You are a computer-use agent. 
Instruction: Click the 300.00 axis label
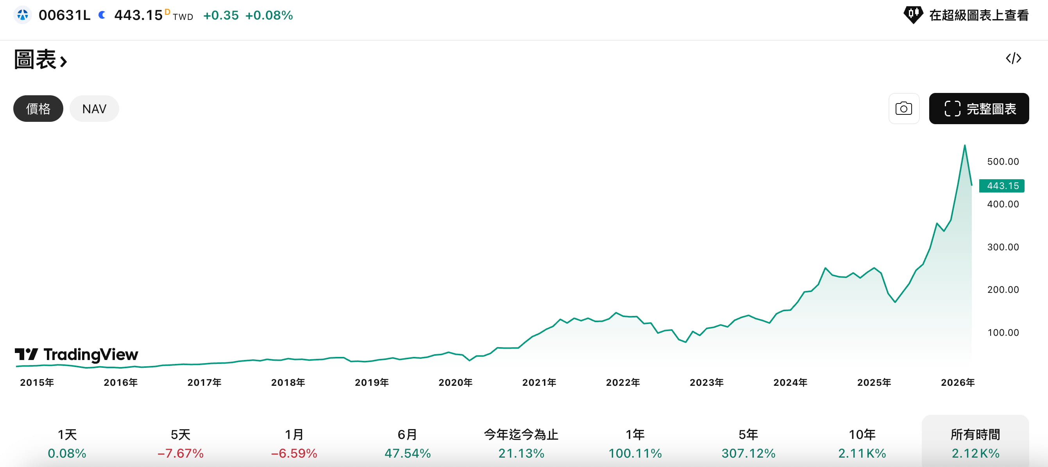1003,247
